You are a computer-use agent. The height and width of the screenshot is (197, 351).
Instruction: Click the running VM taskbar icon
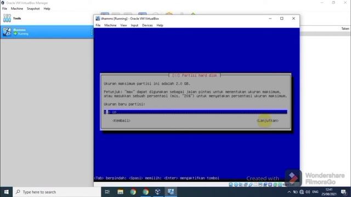tap(171, 192)
